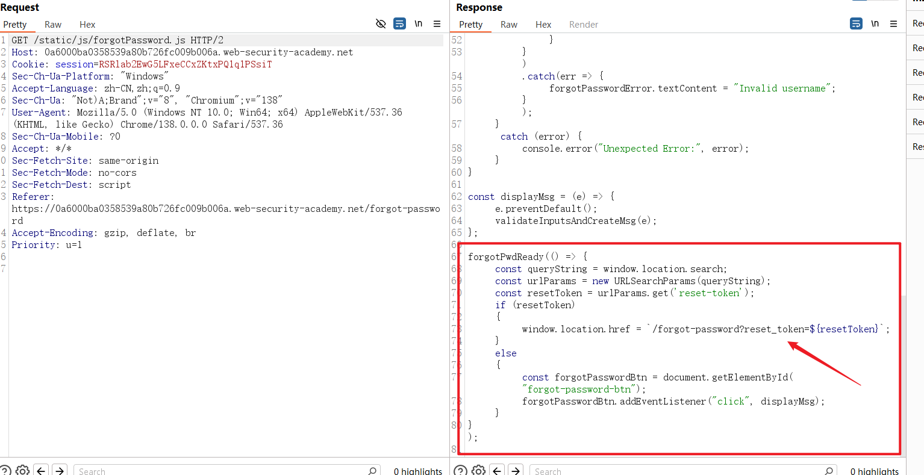Click the Host header line in Request

[x=183, y=52]
